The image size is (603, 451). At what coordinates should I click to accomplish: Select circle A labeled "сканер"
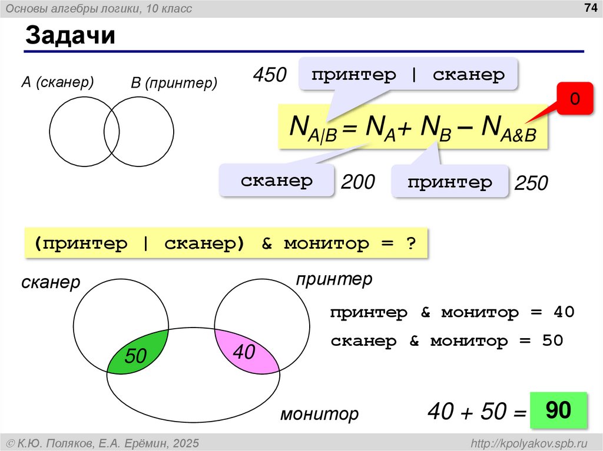pyautogui.click(x=79, y=132)
